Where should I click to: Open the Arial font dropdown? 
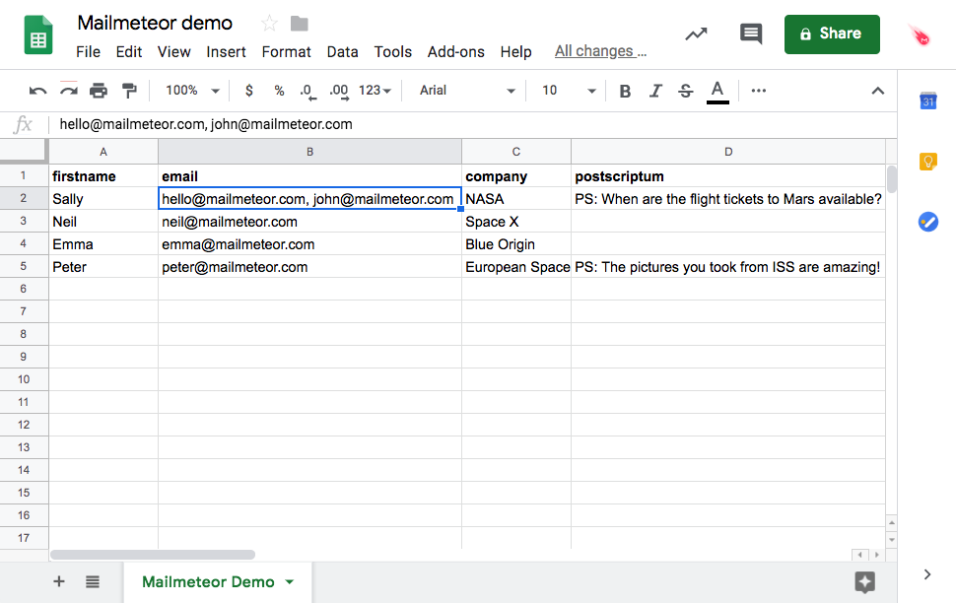coord(467,91)
